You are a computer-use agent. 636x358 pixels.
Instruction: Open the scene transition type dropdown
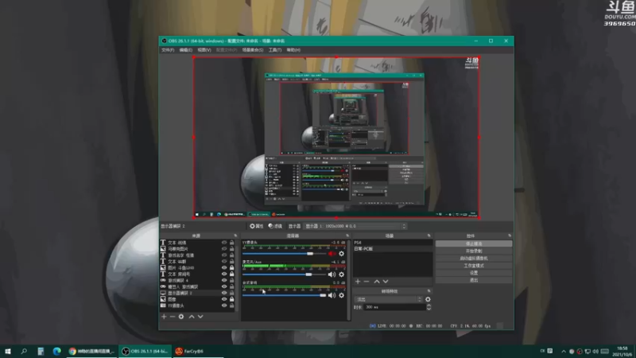pos(389,300)
